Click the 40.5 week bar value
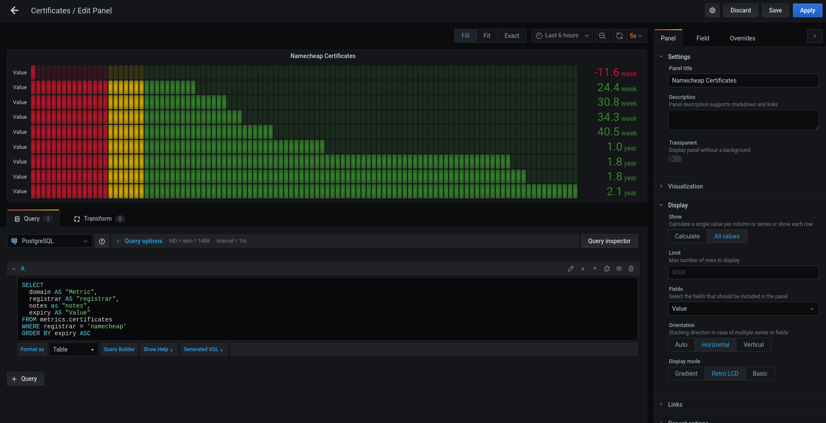This screenshot has height=423, width=826. pyautogui.click(x=617, y=132)
